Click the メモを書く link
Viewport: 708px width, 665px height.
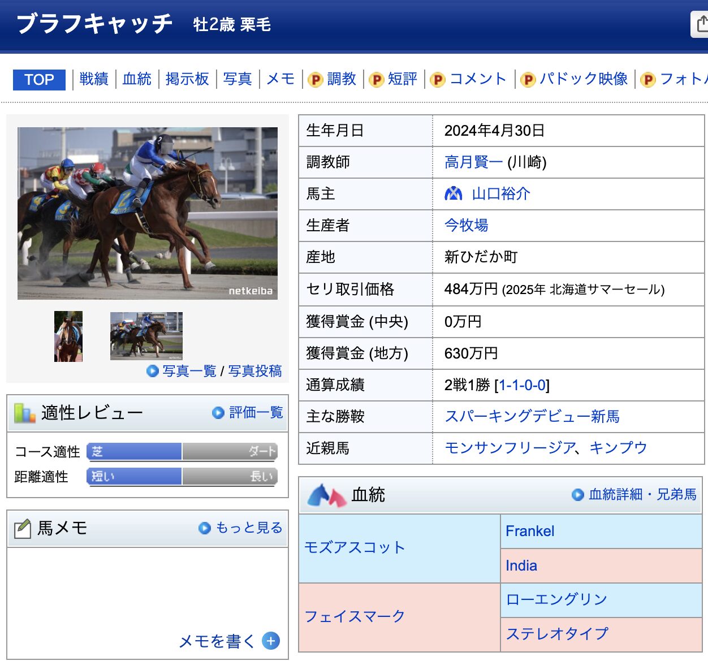point(217,641)
